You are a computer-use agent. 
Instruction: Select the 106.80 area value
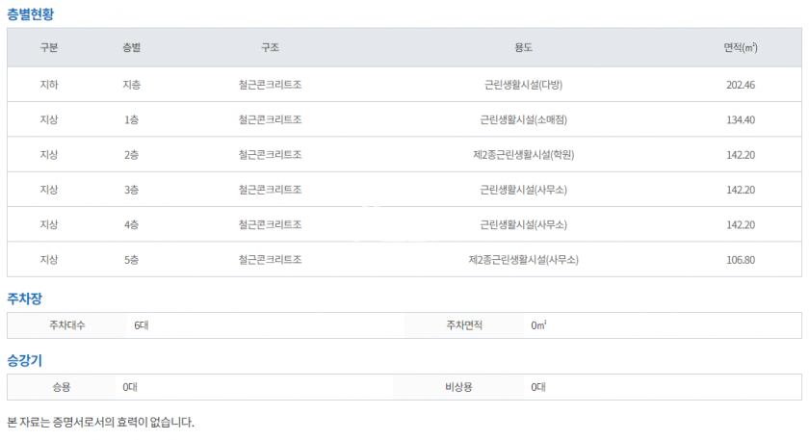(x=740, y=260)
